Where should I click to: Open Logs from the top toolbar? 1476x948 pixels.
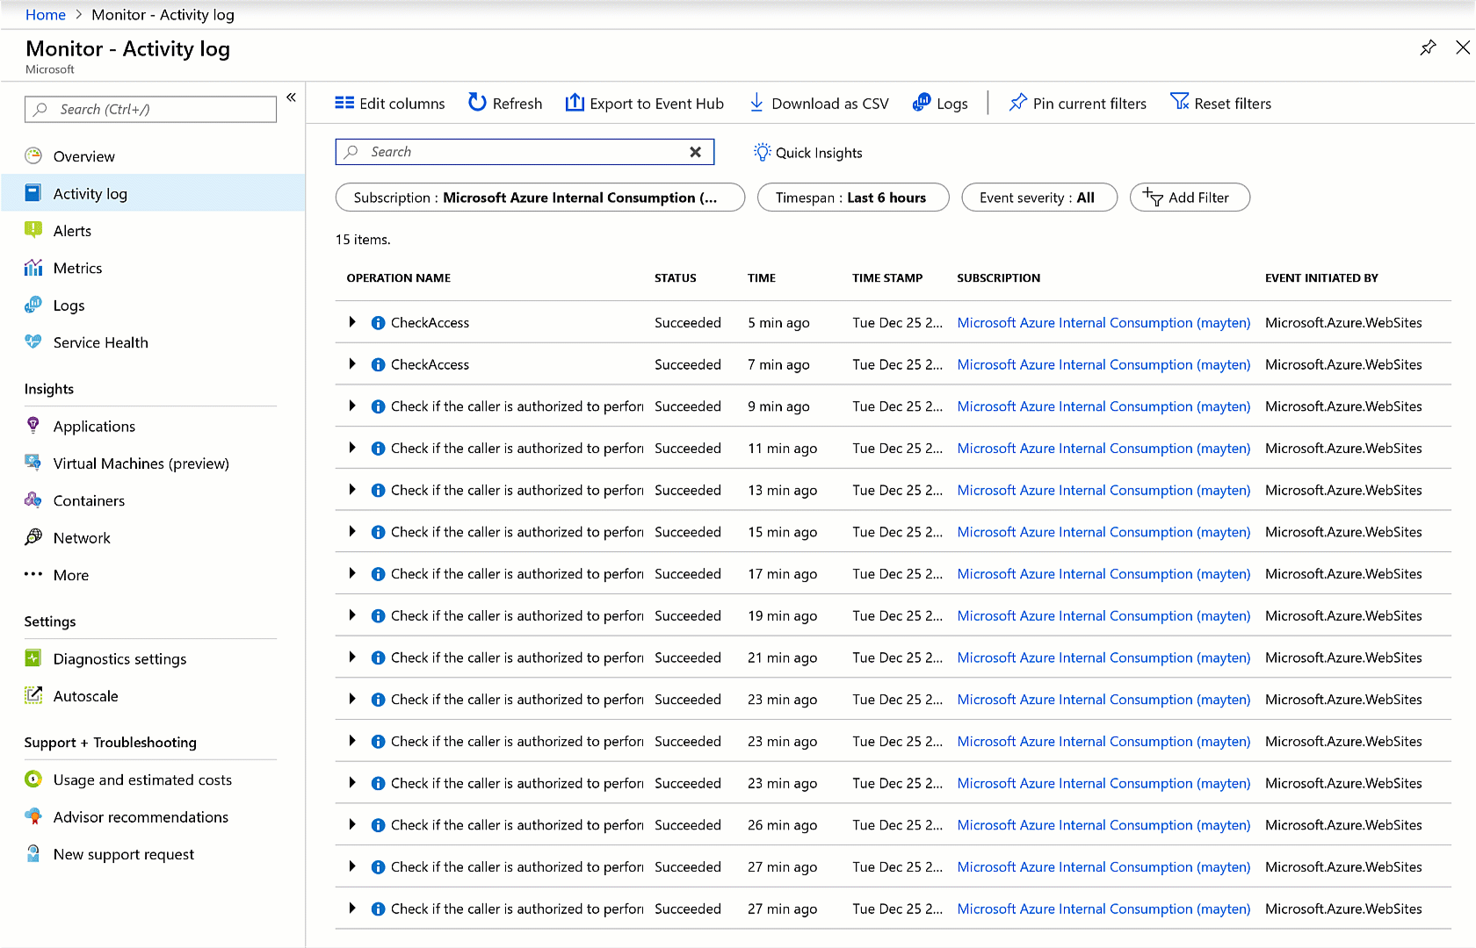[940, 104]
